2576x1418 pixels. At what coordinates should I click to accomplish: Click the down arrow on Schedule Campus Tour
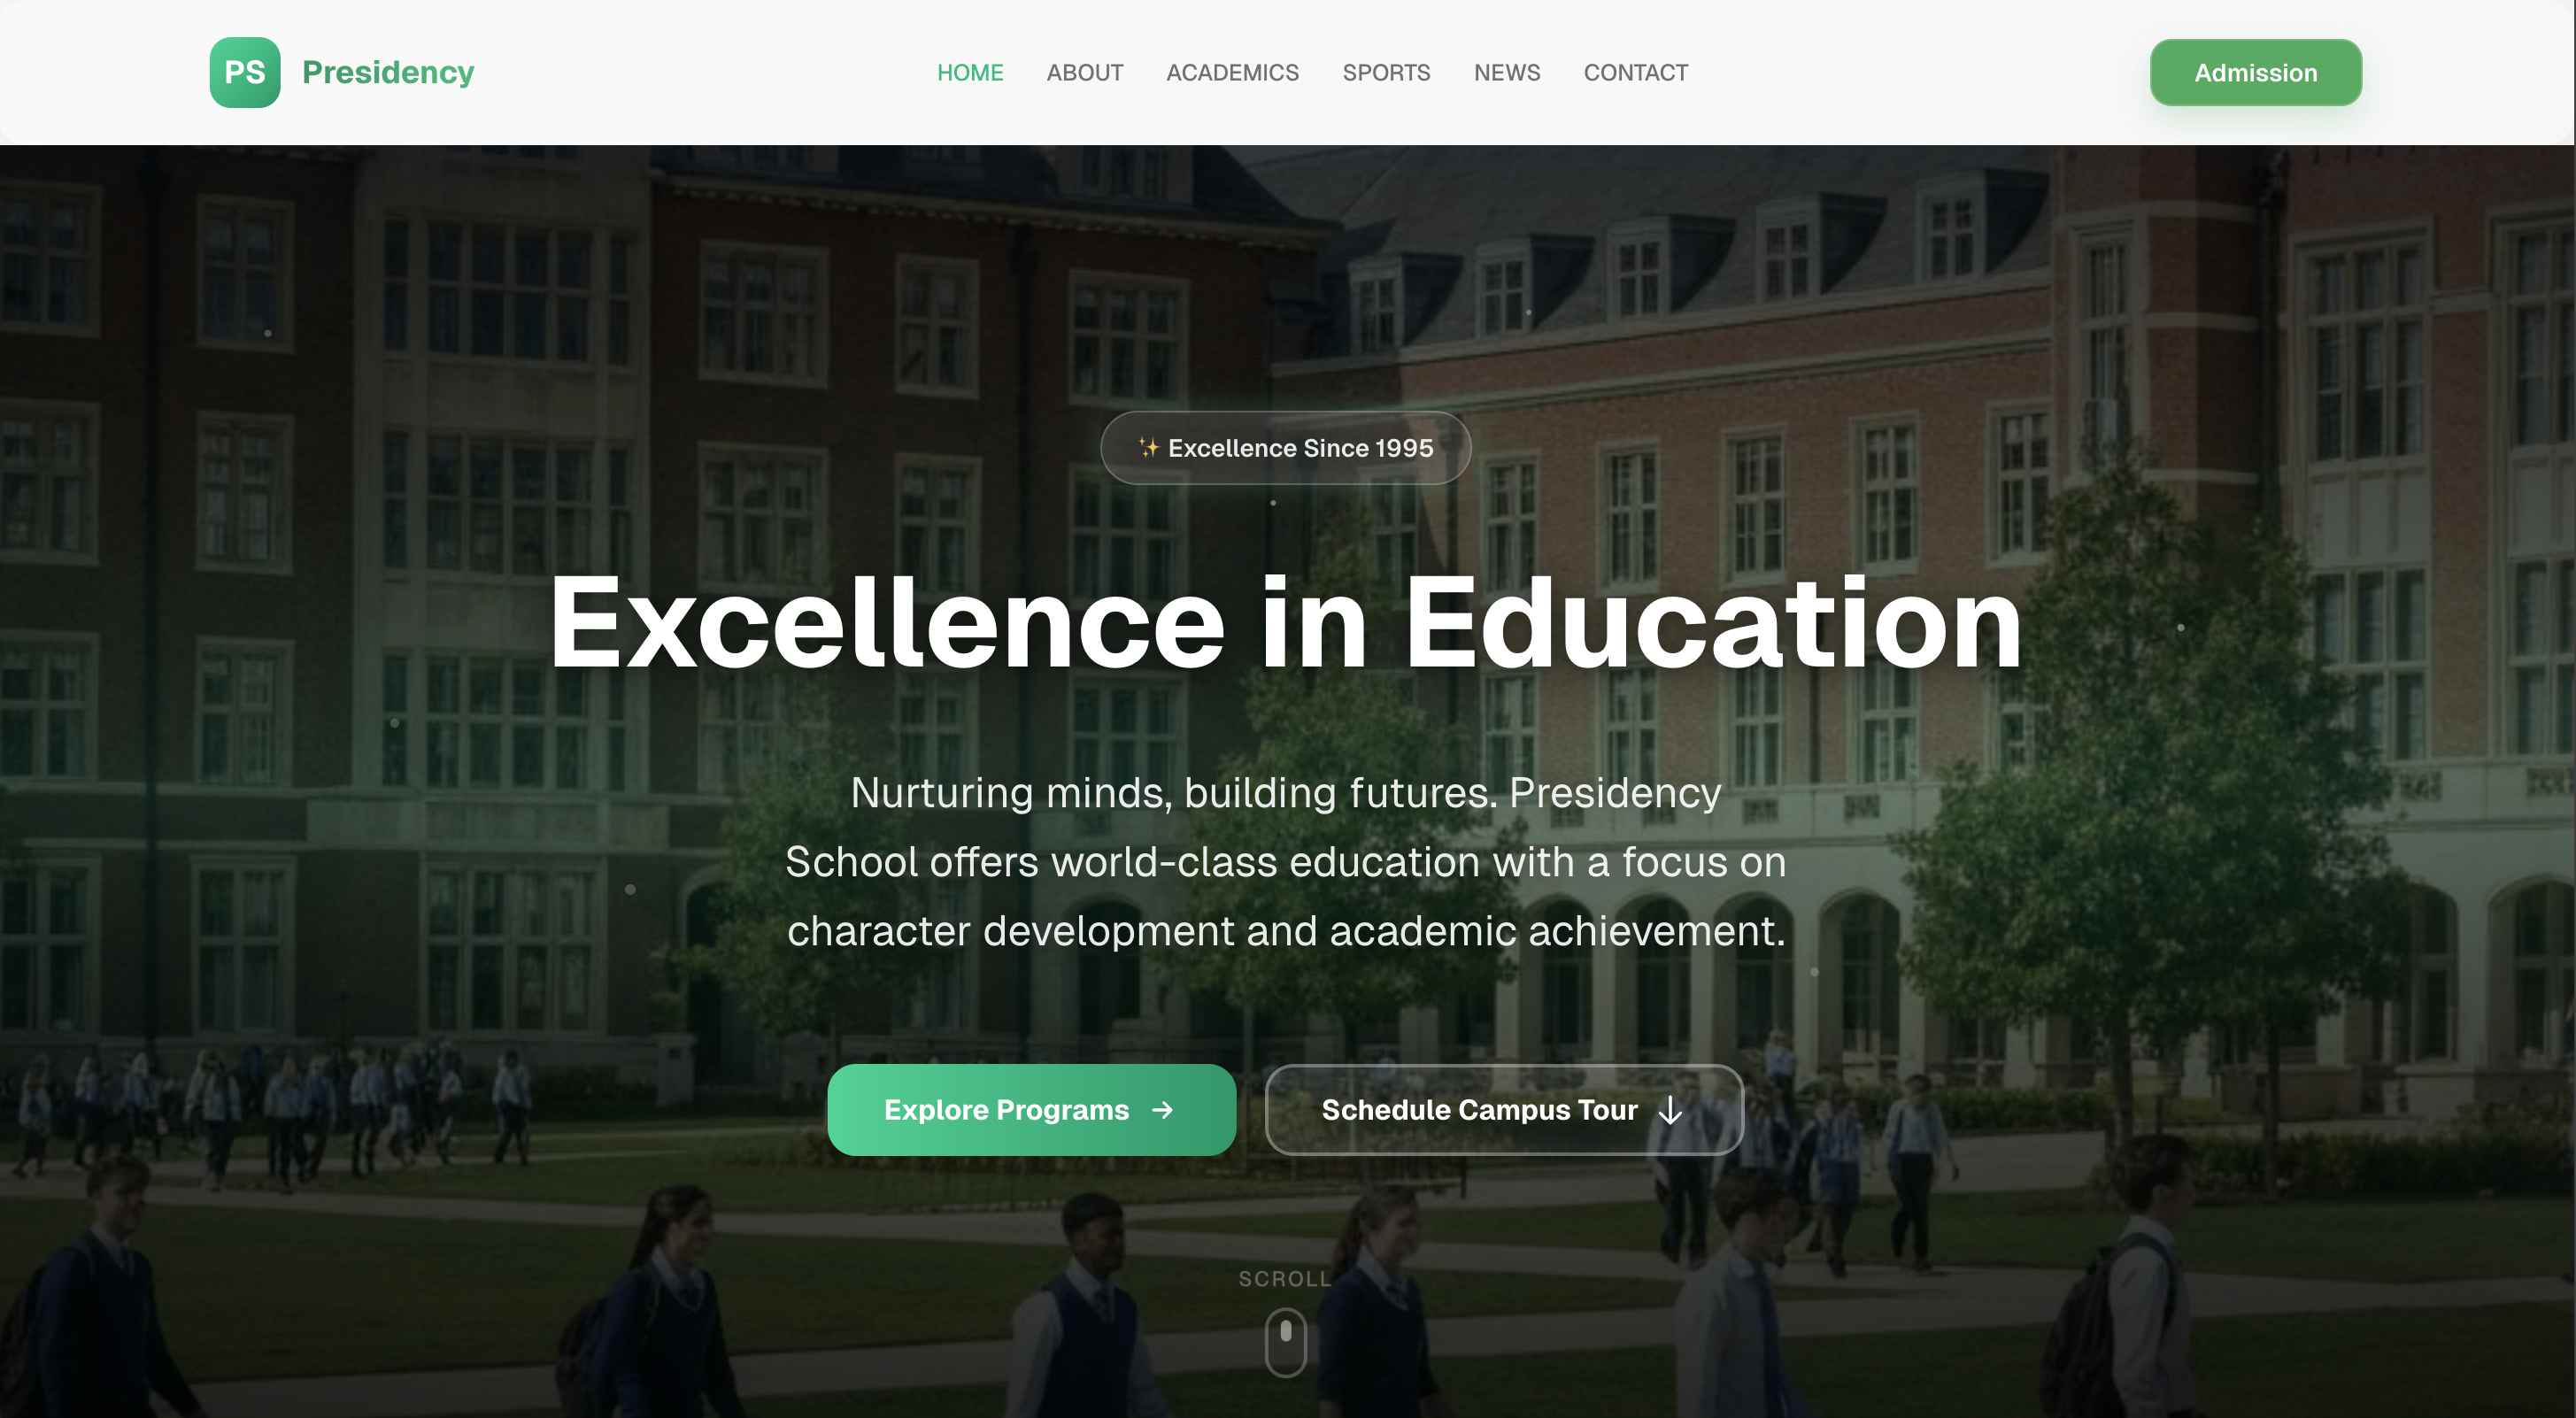coord(1671,1110)
